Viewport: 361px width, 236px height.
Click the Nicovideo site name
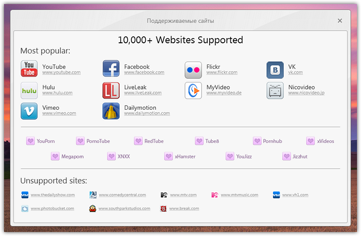[x=302, y=87]
